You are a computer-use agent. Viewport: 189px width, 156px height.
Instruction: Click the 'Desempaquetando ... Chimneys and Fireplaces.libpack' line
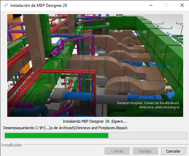(65, 128)
